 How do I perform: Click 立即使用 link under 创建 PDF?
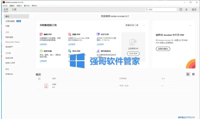(x=72, y=44)
